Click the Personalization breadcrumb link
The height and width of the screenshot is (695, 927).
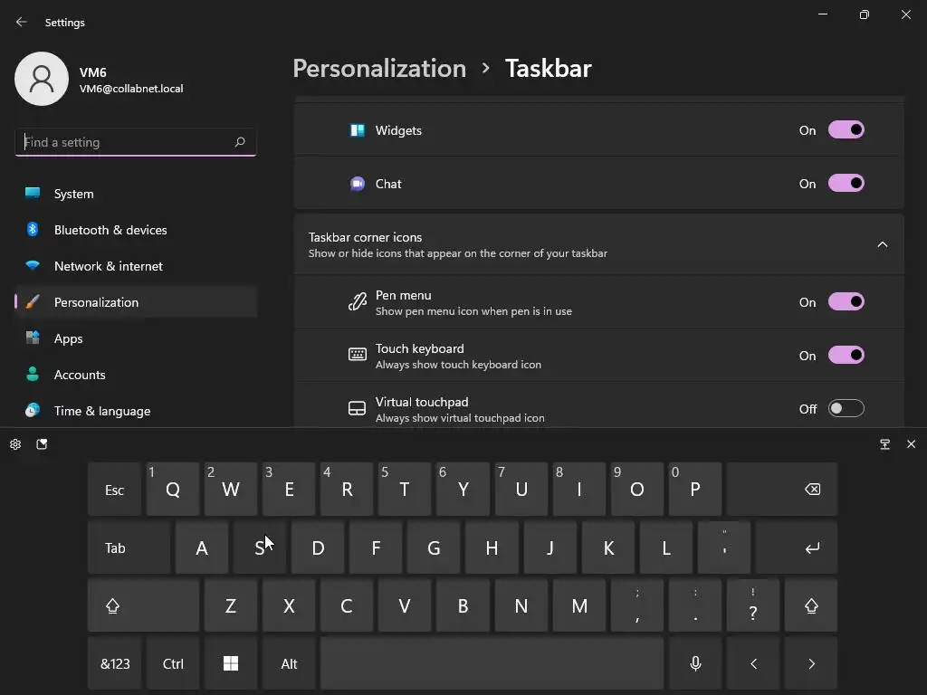379,69
